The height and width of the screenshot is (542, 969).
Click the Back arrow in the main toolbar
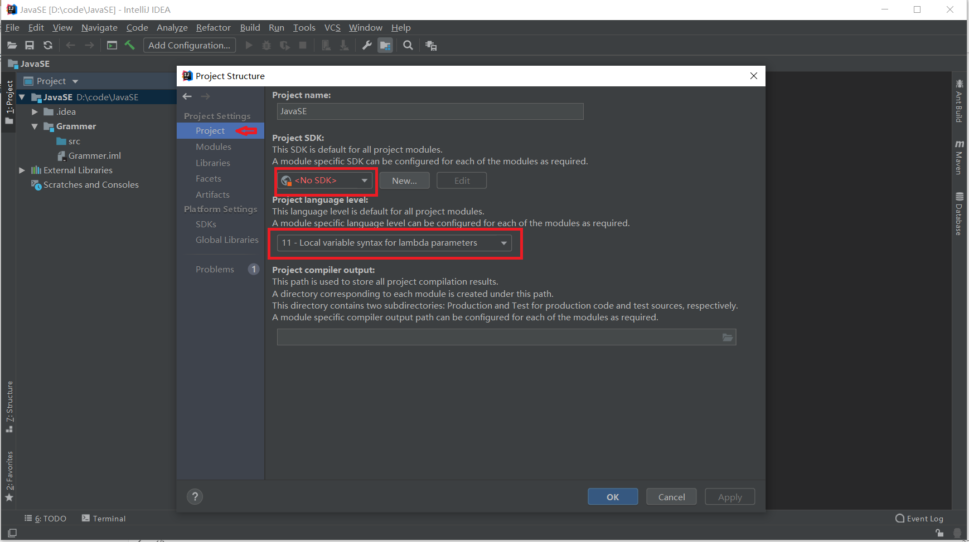[x=70, y=46]
